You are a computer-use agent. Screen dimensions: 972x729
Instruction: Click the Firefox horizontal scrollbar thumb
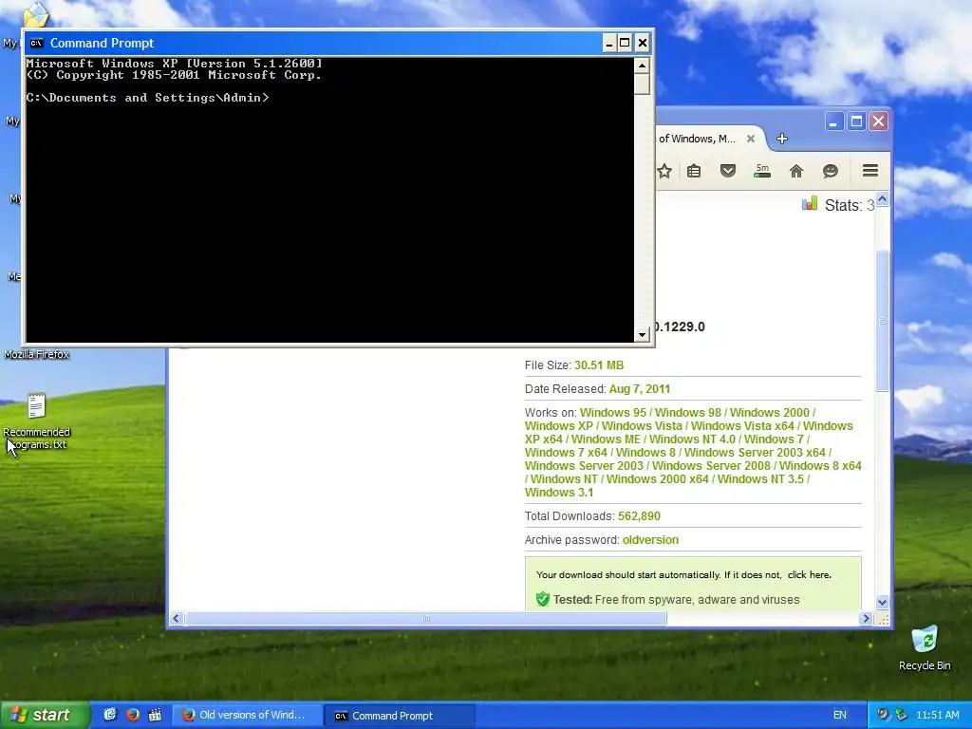pyautogui.click(x=426, y=618)
